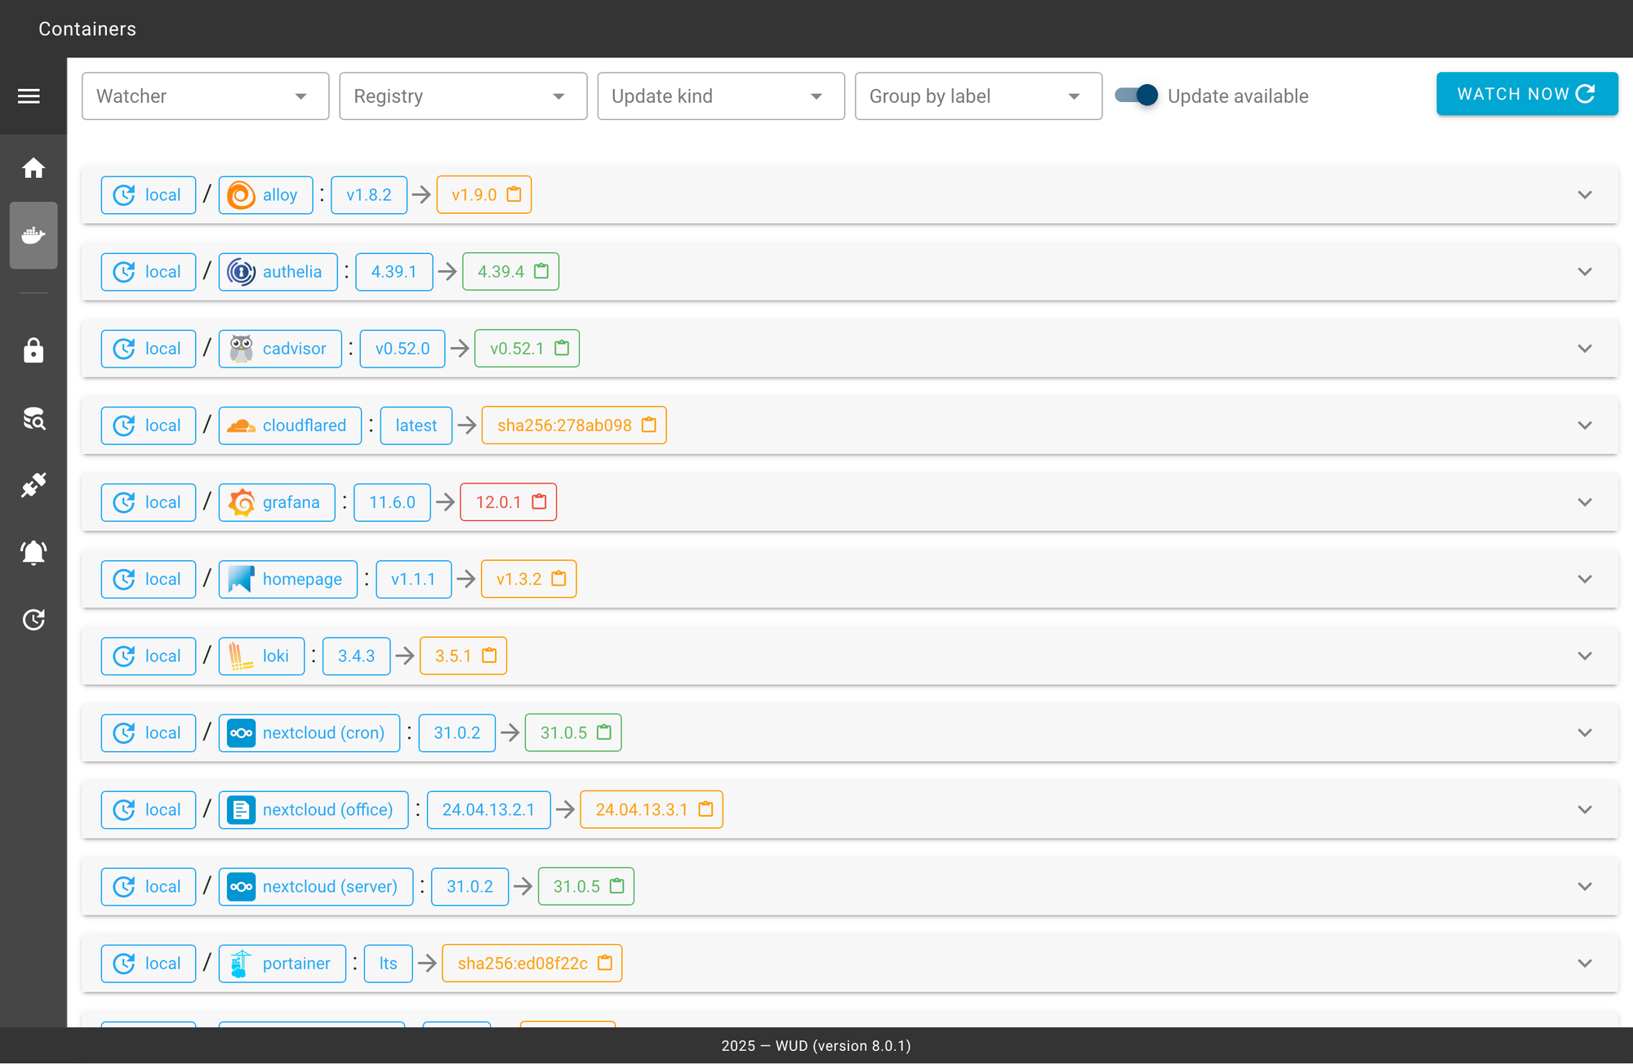Click the homepage current version v1.1.1
The width and height of the screenshot is (1633, 1064).
pos(413,579)
